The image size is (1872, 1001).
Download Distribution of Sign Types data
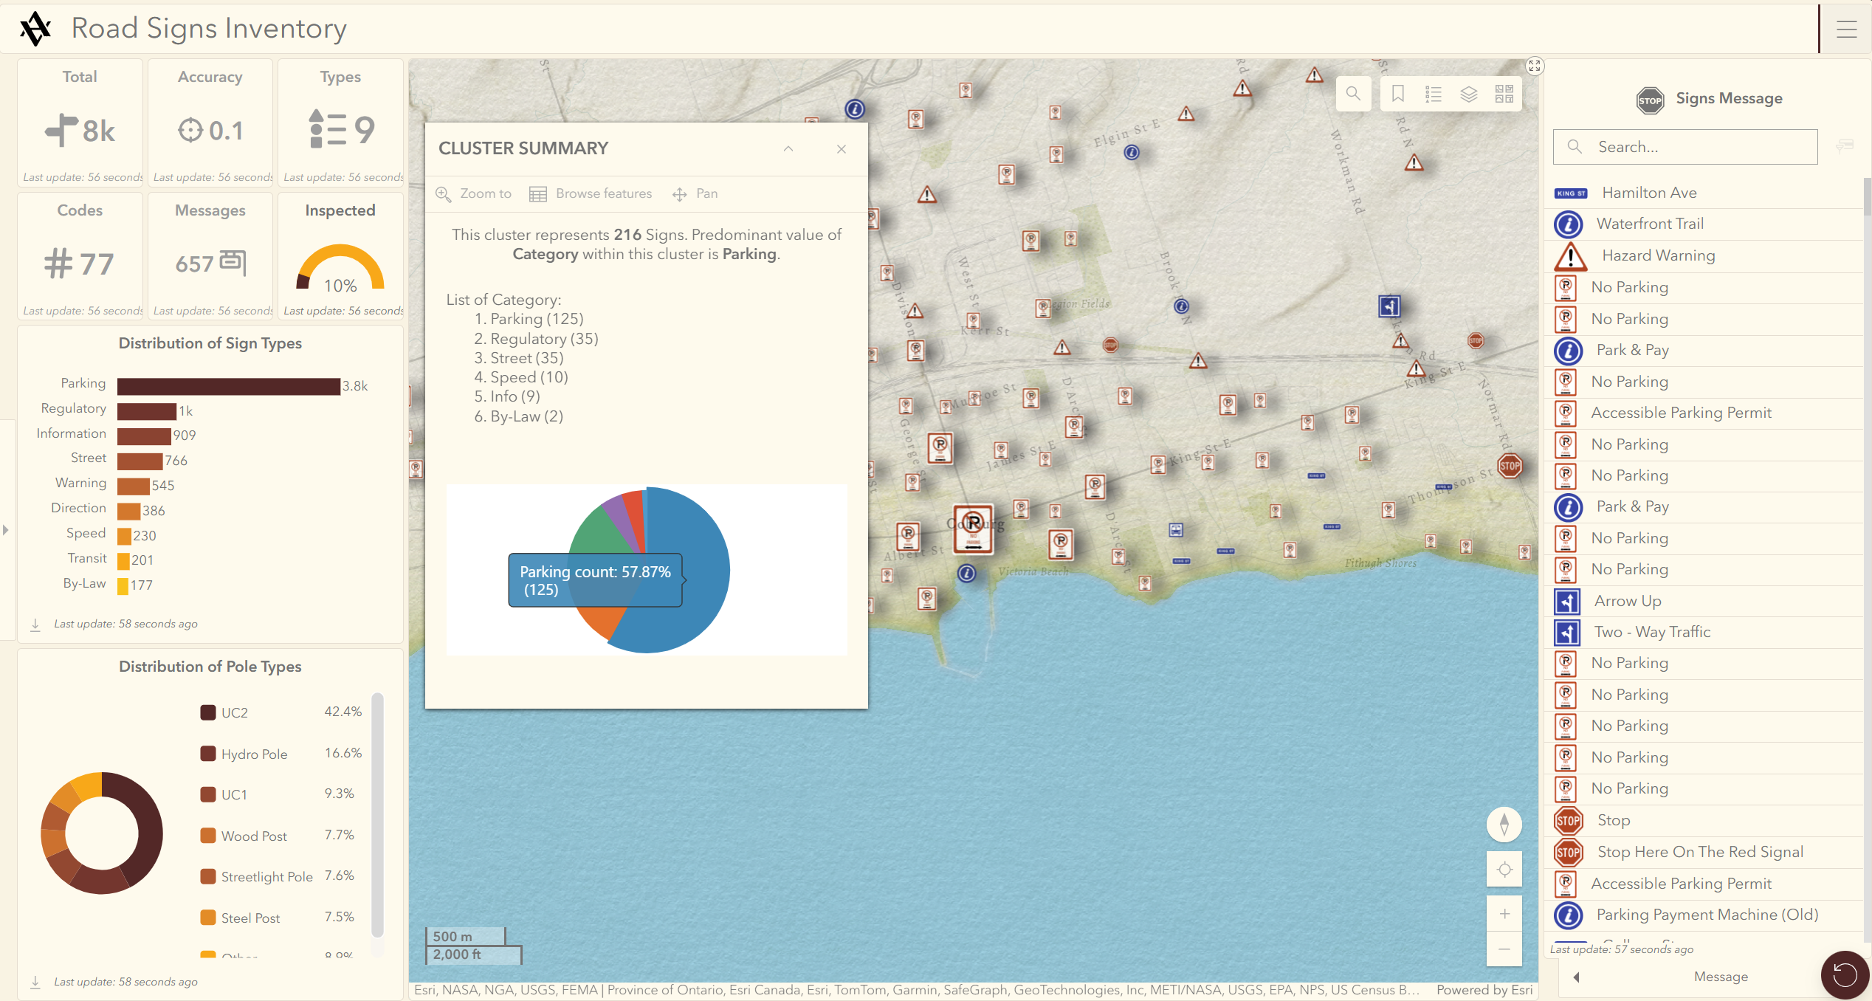click(x=35, y=625)
